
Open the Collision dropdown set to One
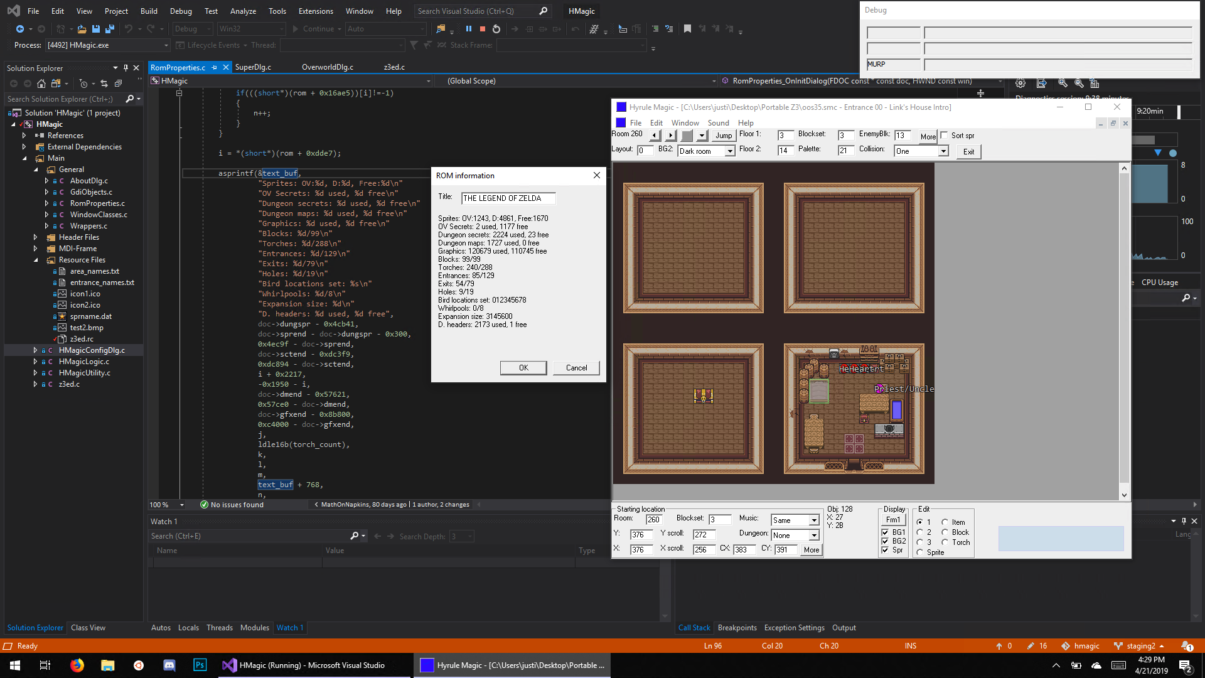point(943,151)
